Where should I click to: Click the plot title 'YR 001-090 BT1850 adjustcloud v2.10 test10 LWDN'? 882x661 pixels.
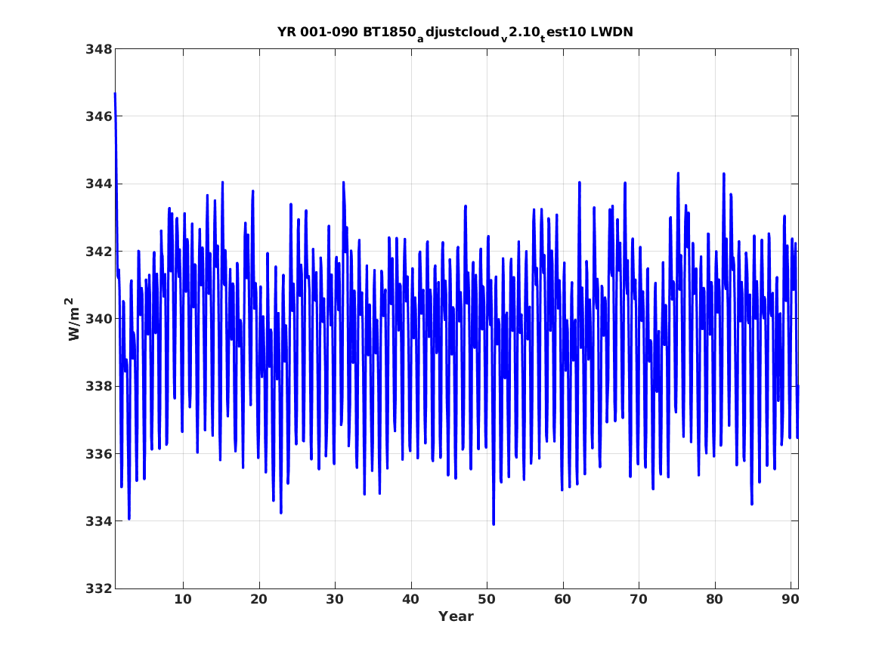click(455, 33)
